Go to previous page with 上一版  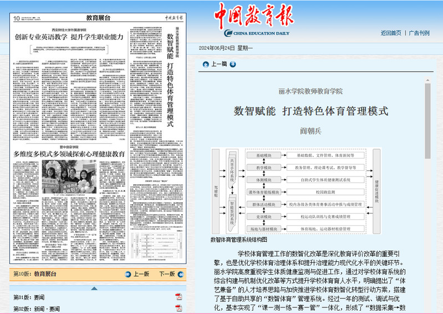[141, 274]
